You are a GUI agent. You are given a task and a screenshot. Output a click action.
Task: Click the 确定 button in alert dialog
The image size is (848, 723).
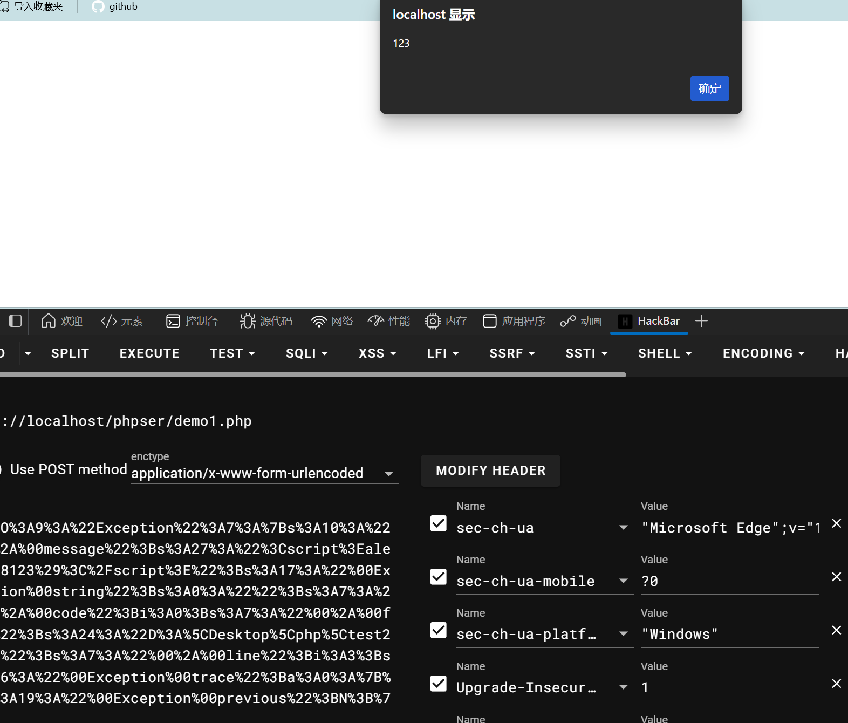[x=709, y=88]
